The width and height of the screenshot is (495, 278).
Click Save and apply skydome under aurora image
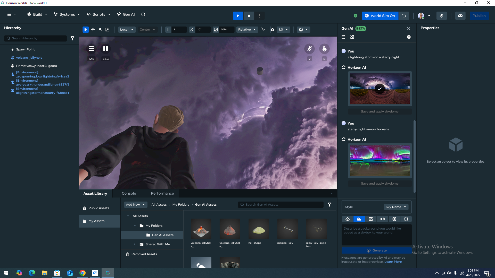tap(379, 184)
